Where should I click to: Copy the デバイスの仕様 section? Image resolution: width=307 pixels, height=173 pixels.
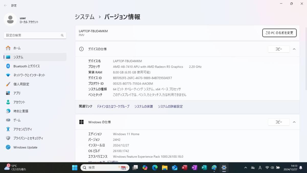click(279, 49)
